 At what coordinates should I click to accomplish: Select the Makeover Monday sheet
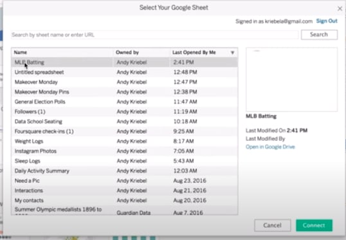click(x=125, y=82)
